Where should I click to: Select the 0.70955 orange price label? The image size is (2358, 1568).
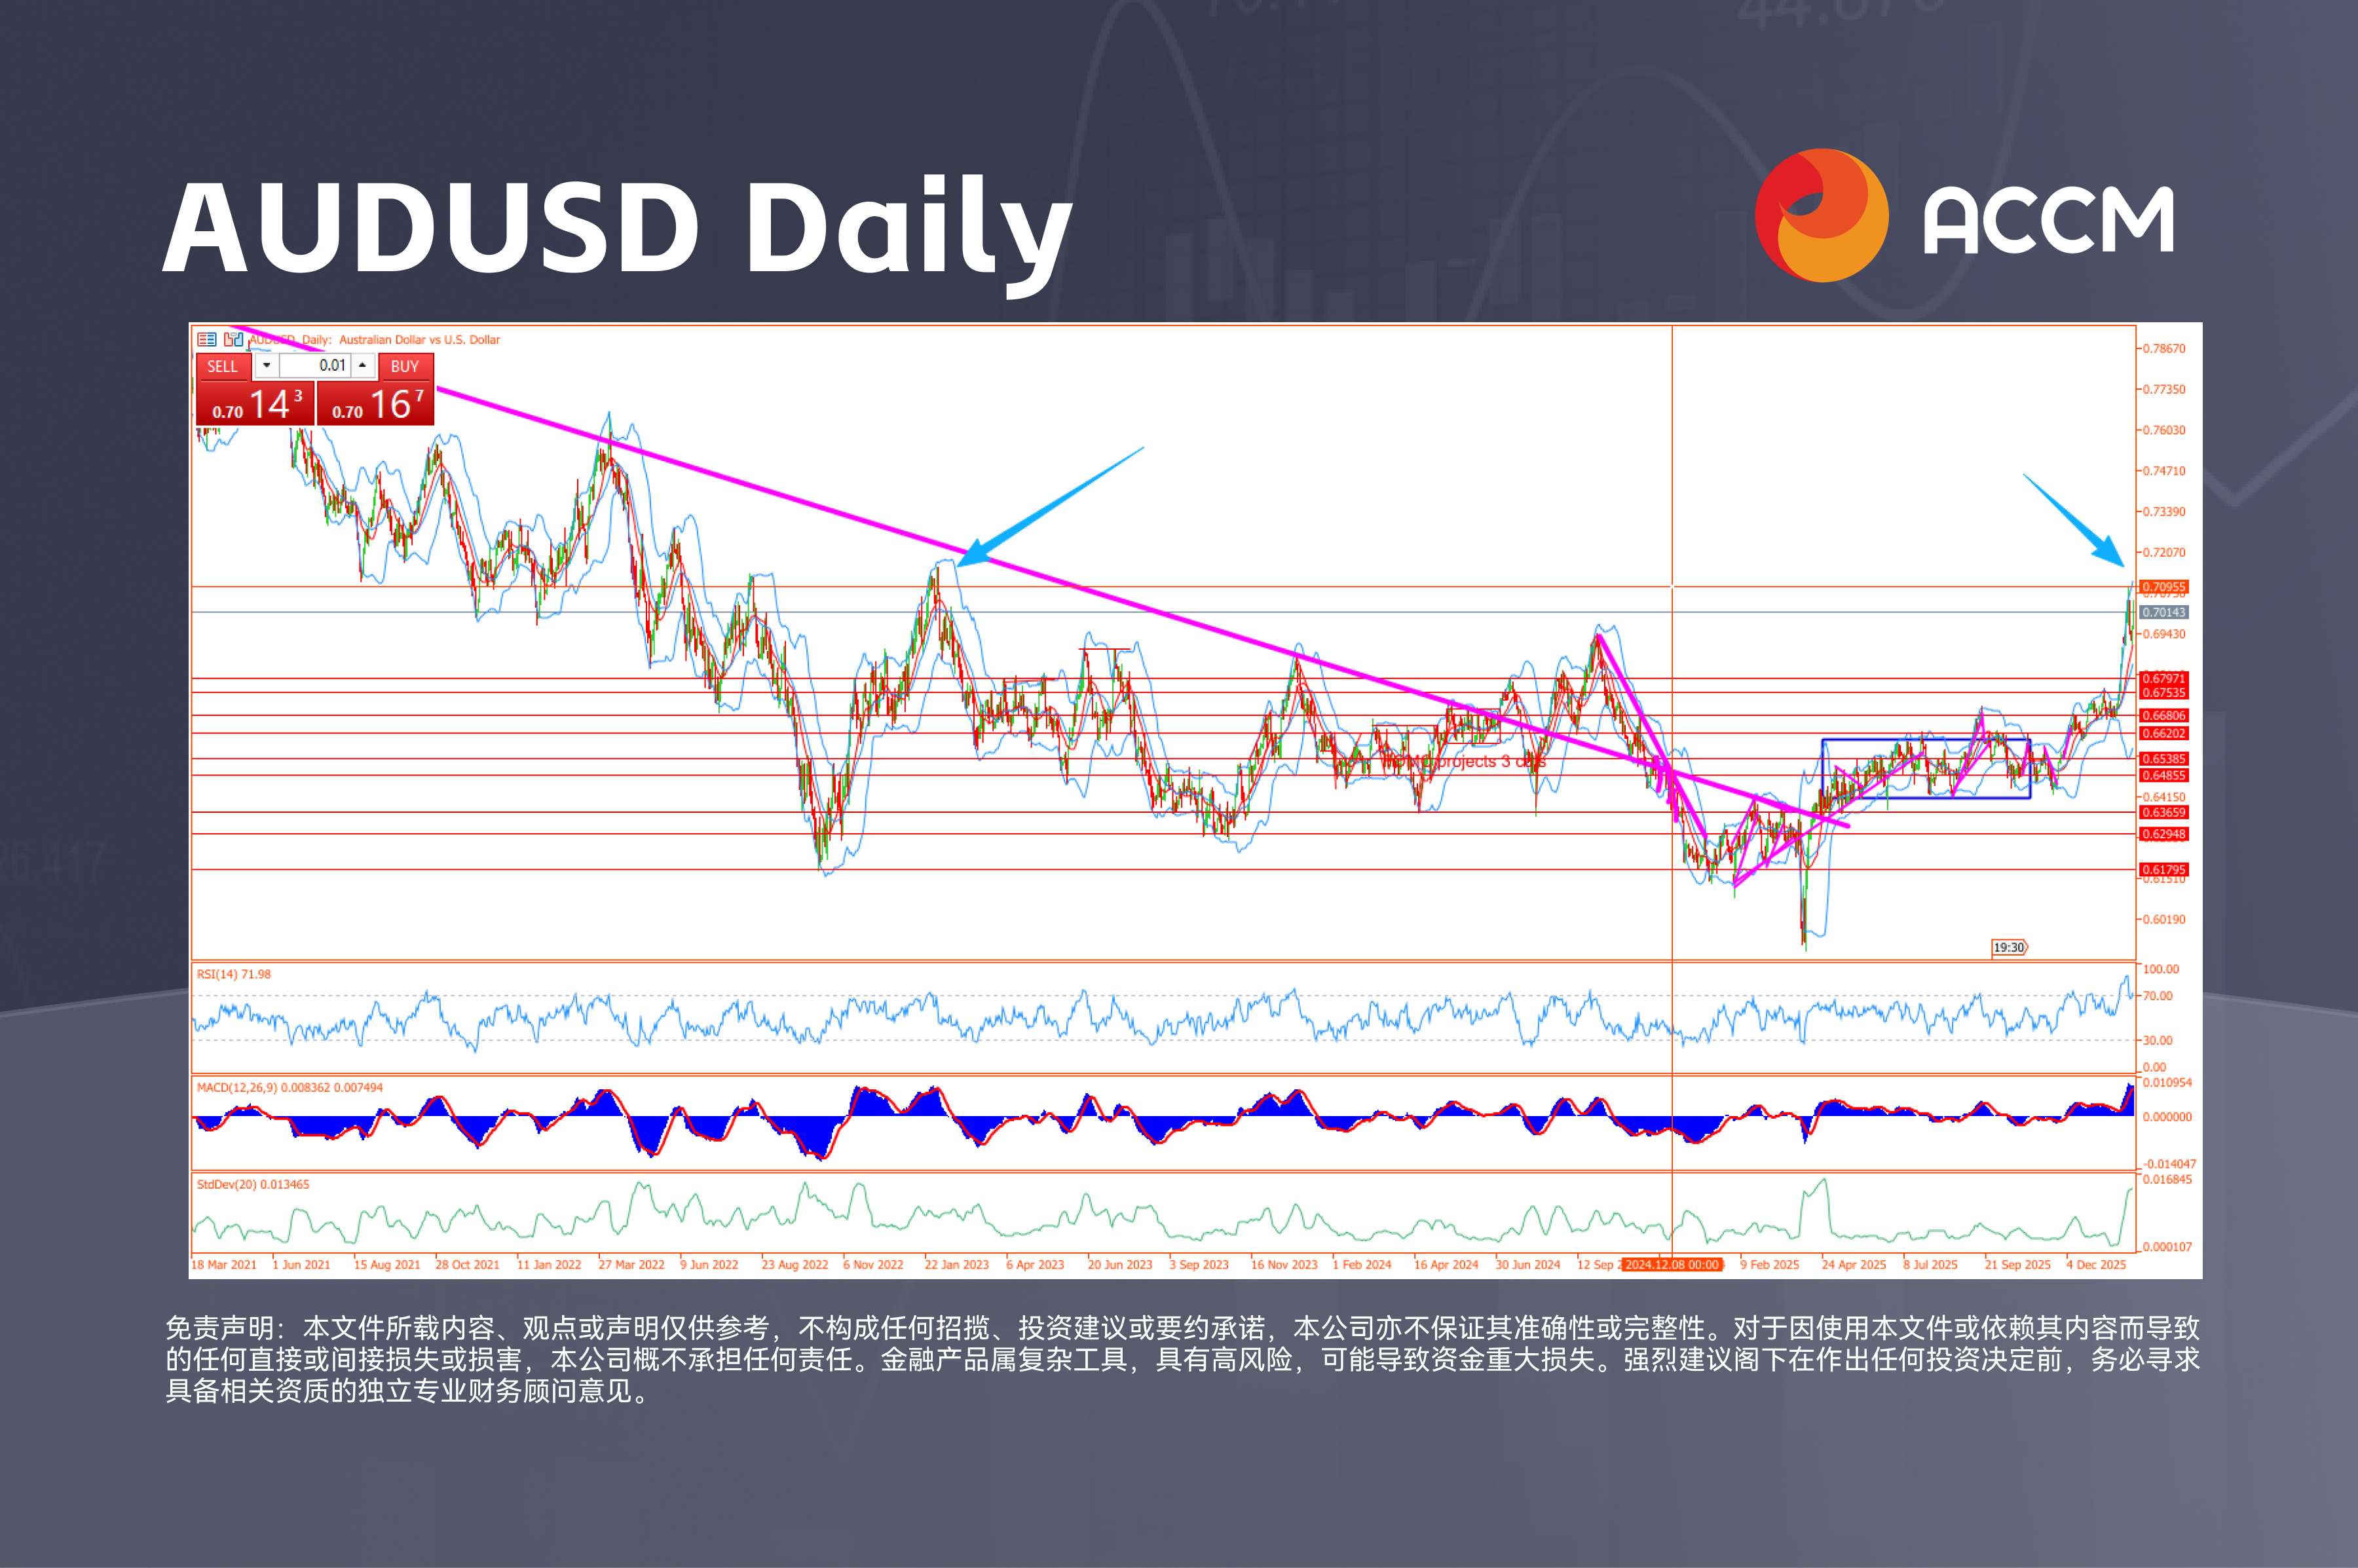click(x=2164, y=587)
